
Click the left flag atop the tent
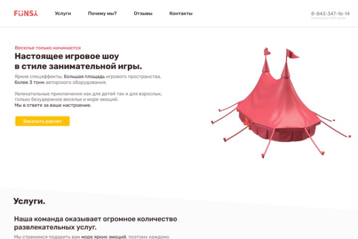pyautogui.click(x=267, y=52)
